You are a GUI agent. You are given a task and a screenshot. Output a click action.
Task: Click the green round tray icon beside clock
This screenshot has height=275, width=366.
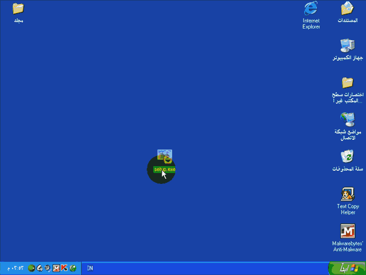click(x=31, y=268)
